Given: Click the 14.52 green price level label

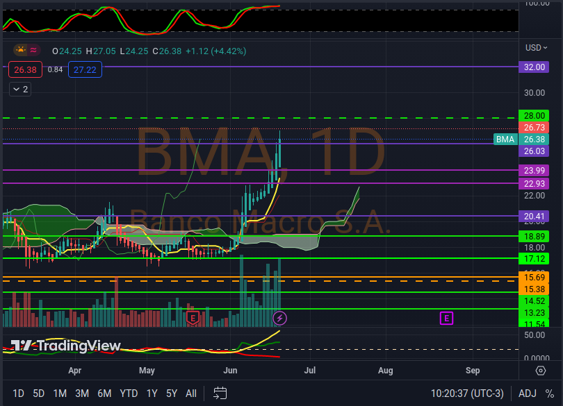Looking at the screenshot, I should tap(534, 301).
